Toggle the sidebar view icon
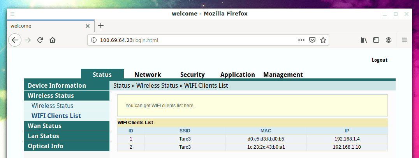Image resolution: width=419 pixels, height=158 pixels. tap(376, 40)
